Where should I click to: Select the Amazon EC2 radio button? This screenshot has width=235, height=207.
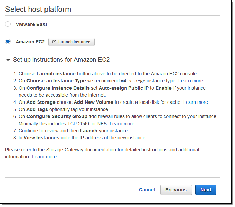click(x=8, y=42)
